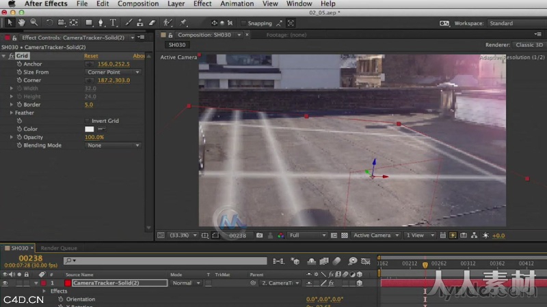
Task: Select the Selection arrow tool
Action: coord(10,23)
